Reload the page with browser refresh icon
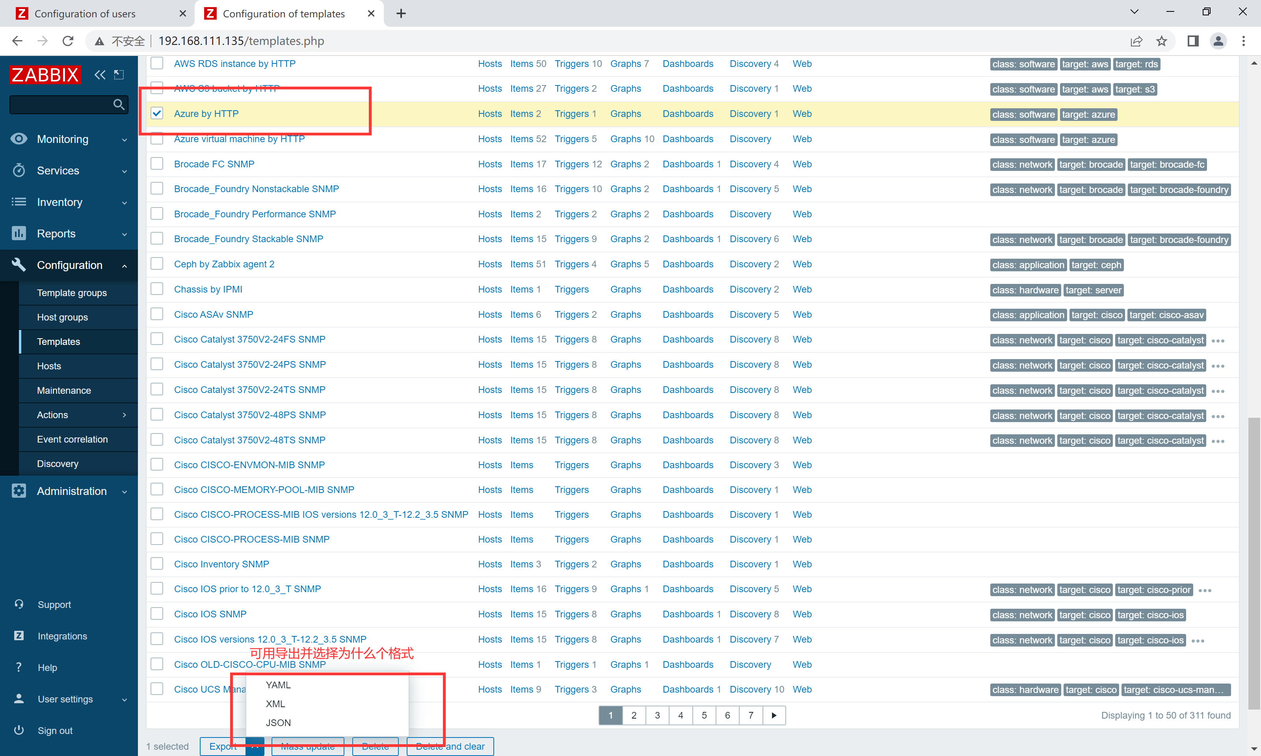The width and height of the screenshot is (1261, 756). point(68,41)
